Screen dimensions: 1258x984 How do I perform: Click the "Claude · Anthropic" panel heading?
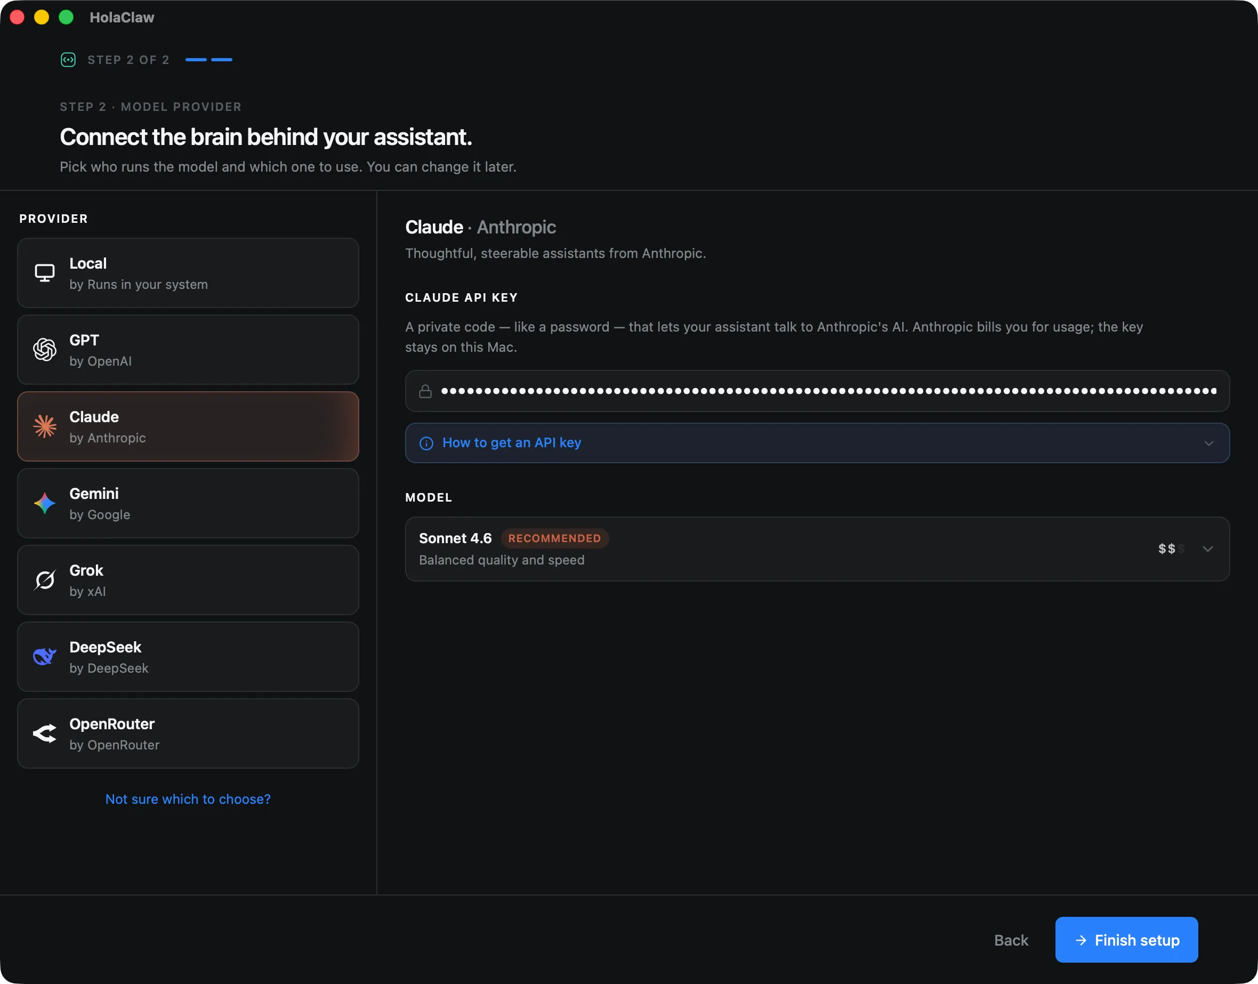point(480,227)
